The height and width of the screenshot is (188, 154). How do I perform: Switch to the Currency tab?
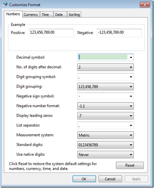coord(31,15)
